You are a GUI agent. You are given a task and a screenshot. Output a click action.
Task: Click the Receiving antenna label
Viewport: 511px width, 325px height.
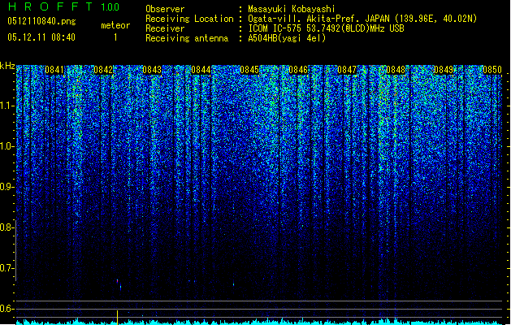coord(187,38)
